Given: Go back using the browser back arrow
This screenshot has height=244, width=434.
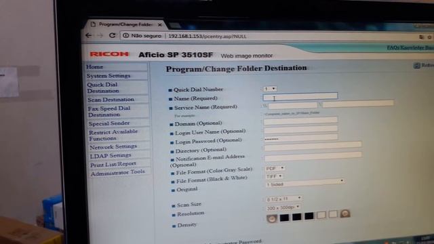Looking at the screenshot, I should click(x=88, y=35).
